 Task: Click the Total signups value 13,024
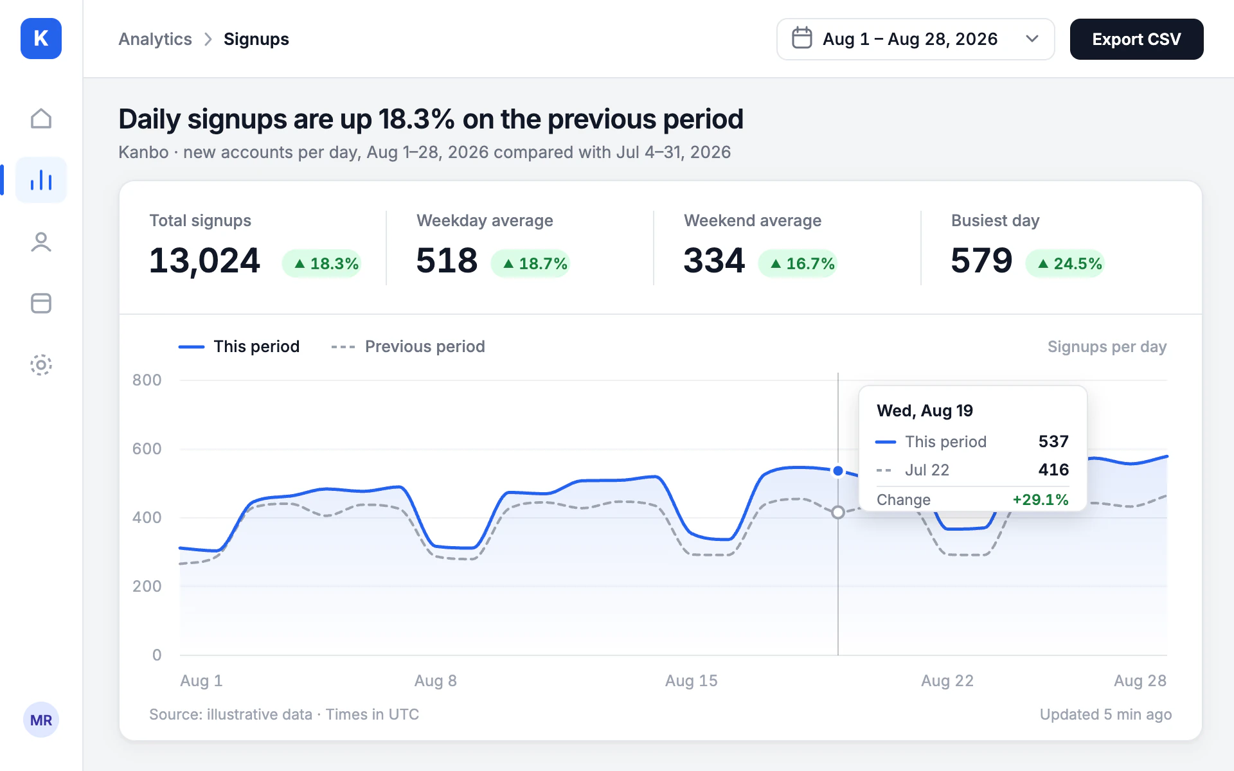coord(204,260)
